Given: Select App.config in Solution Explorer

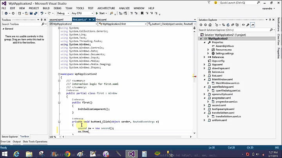Looking at the screenshot, I should (218, 61).
